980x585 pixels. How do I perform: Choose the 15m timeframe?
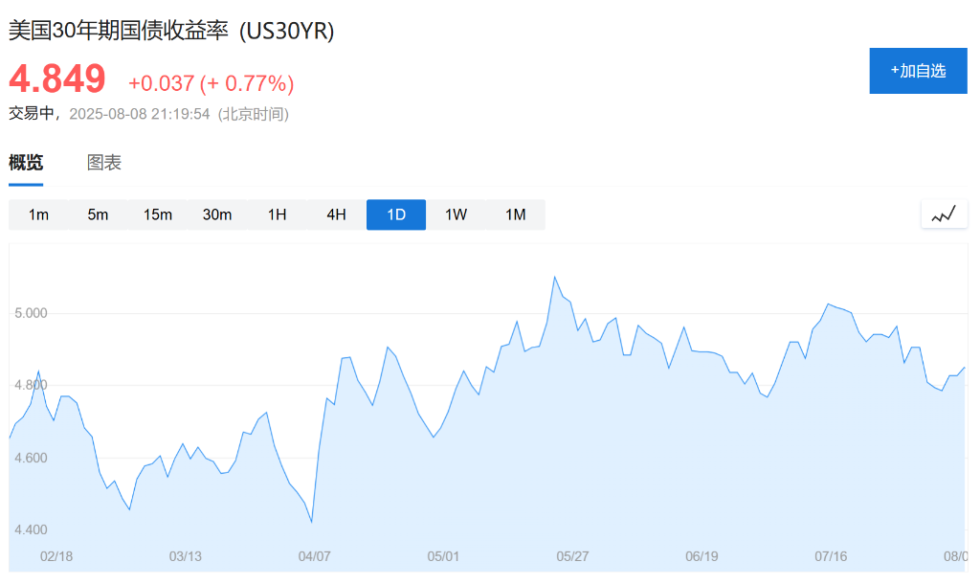pos(158,214)
